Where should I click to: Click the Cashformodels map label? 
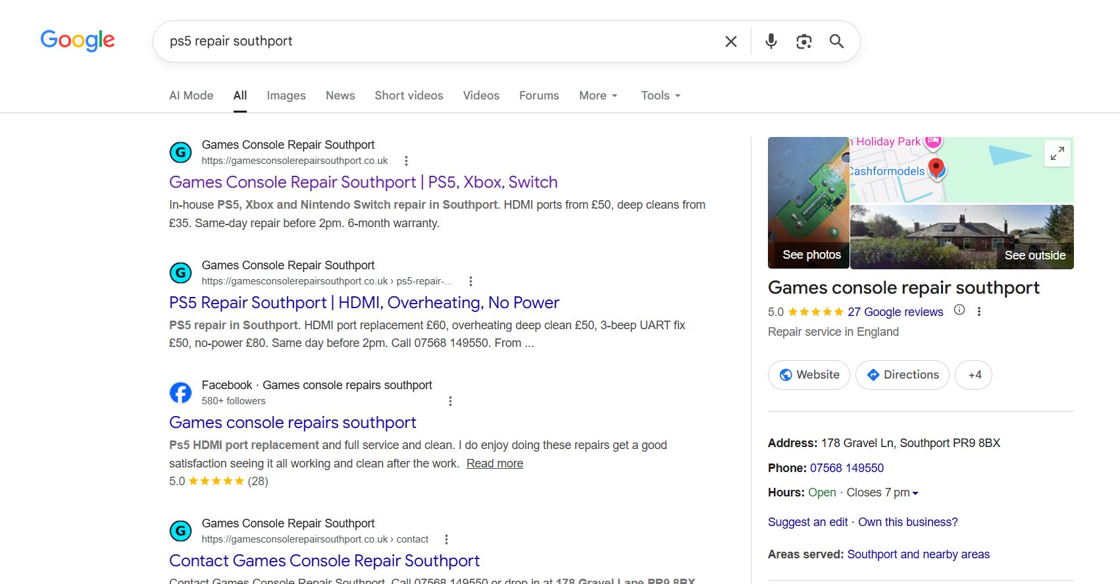pos(886,171)
